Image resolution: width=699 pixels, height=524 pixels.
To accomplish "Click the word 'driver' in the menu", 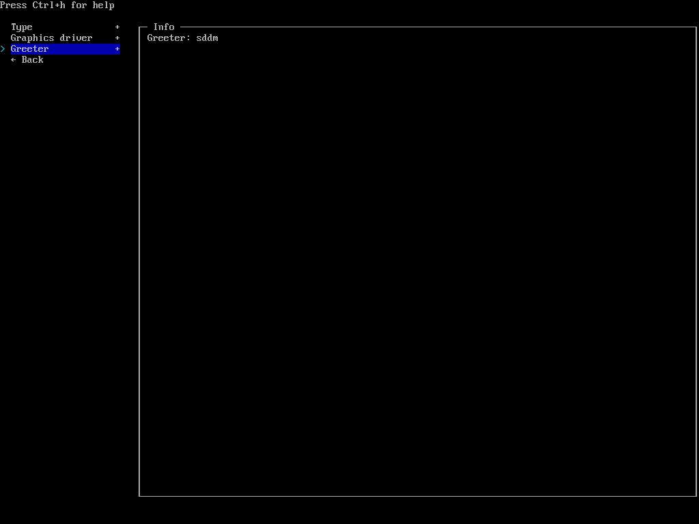I will [76, 38].
